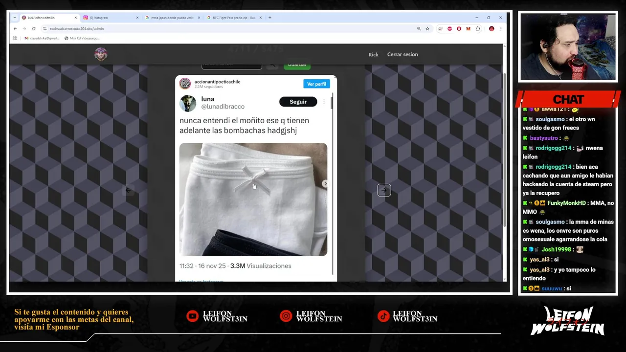Open the accionantipoeticachile account name

[x=217, y=82]
